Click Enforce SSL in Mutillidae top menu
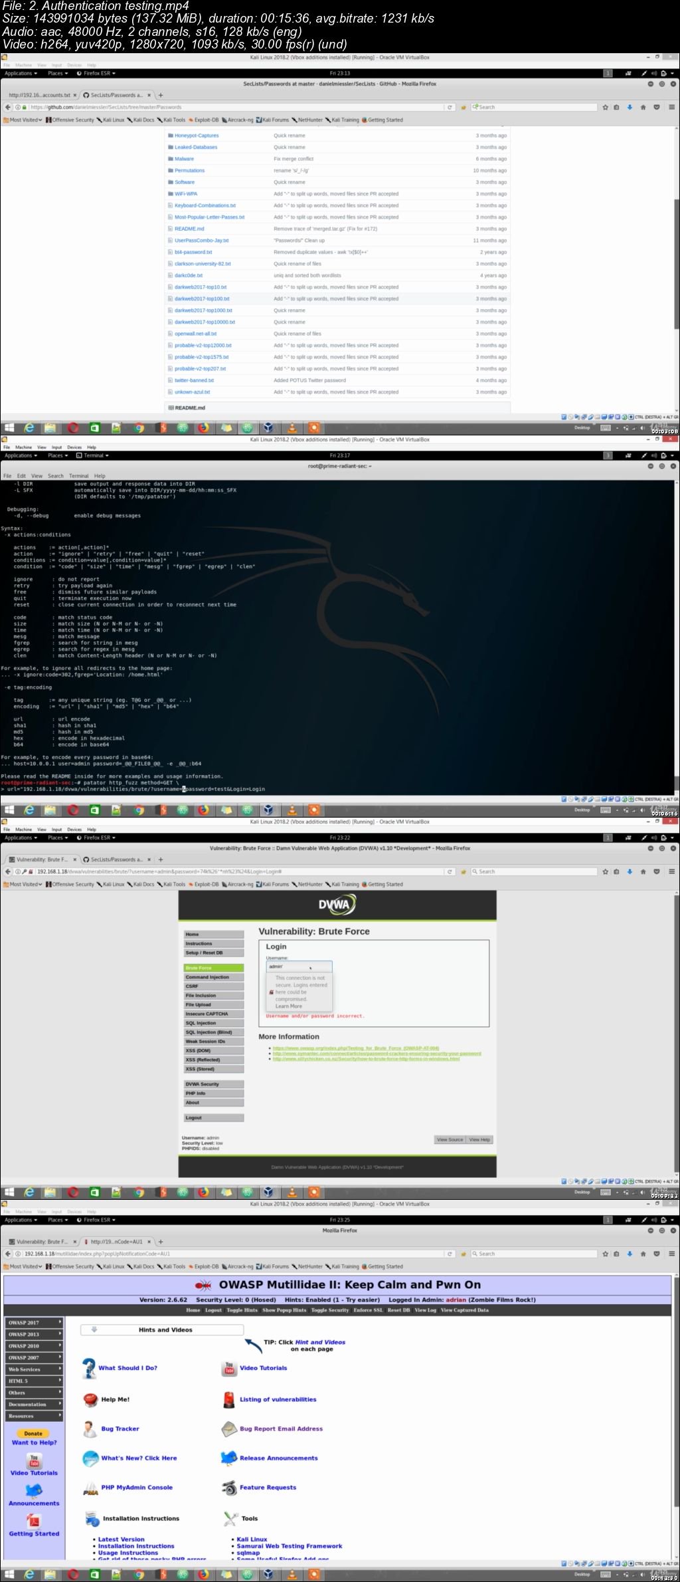The height and width of the screenshot is (1582, 680). pos(369,1310)
